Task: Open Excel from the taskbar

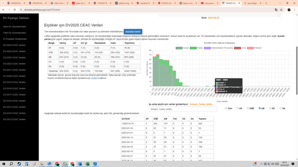Action: [88, 164]
